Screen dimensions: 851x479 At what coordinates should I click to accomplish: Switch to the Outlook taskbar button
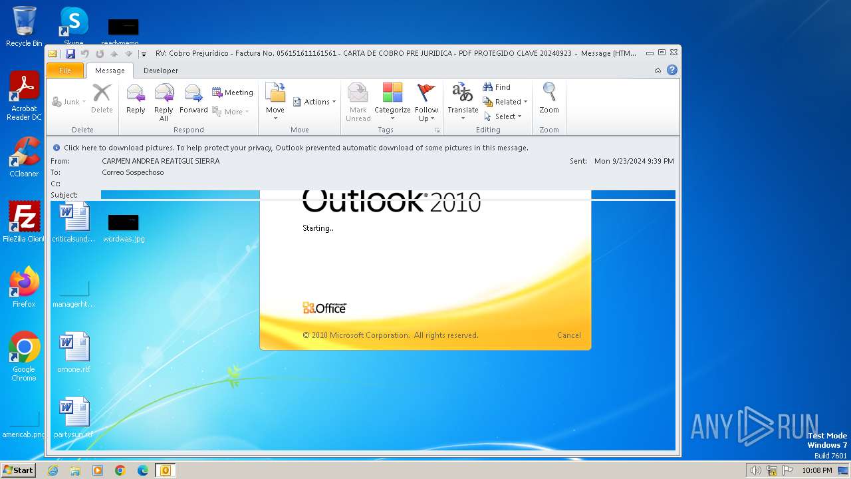(x=166, y=470)
